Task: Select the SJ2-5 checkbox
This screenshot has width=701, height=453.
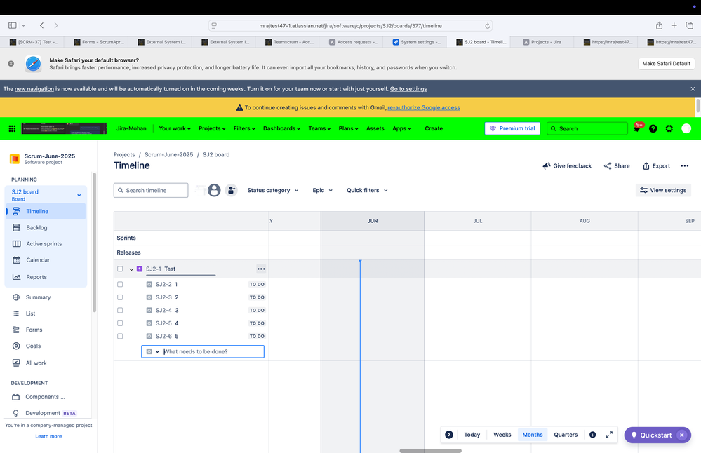Action: point(120,323)
